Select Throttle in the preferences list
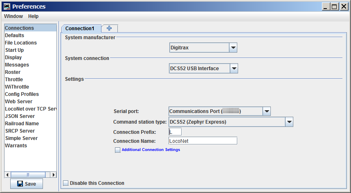 [x=30, y=80]
